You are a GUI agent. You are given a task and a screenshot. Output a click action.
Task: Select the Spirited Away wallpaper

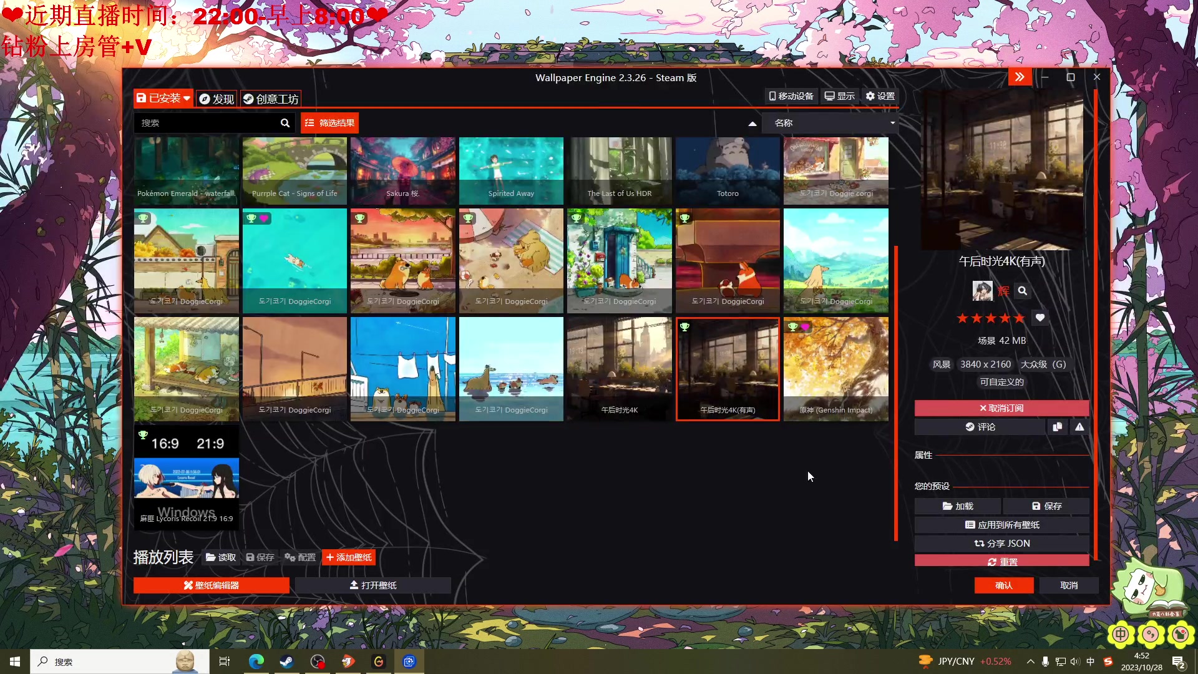(511, 171)
